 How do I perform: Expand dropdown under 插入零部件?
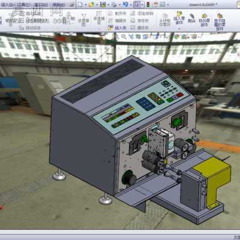(x=179, y=29)
